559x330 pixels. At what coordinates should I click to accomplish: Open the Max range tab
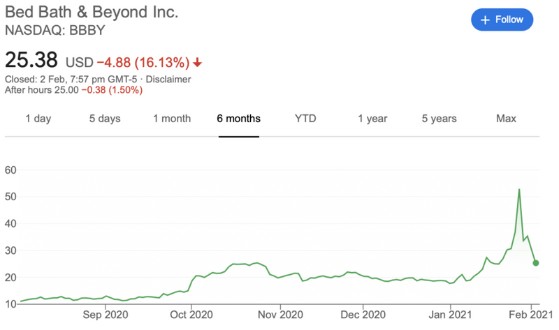(506, 119)
